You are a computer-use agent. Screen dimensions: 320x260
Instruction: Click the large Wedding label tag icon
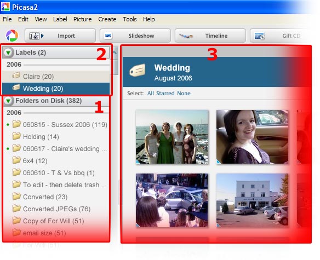(138, 70)
